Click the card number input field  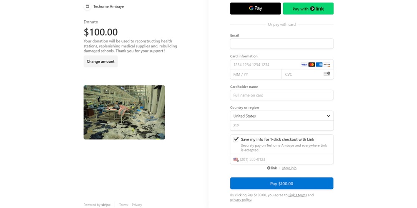pos(265,64)
